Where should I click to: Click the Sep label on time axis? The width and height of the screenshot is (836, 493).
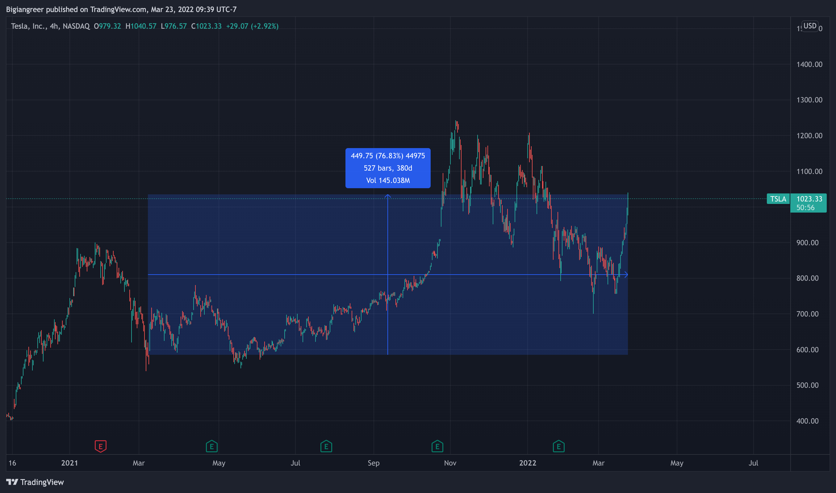click(x=373, y=463)
